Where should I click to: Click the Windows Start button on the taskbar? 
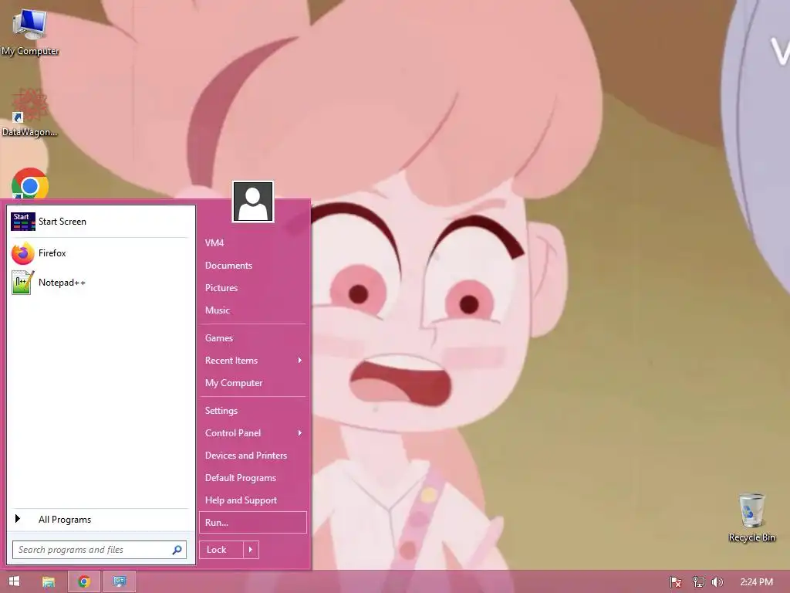(x=14, y=581)
